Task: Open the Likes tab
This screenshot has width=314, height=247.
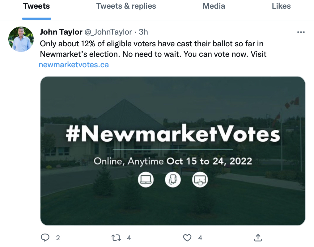Action: point(281,6)
